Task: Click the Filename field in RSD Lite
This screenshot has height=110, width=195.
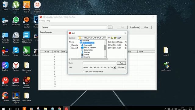Action: pyautogui.click(x=78, y=27)
